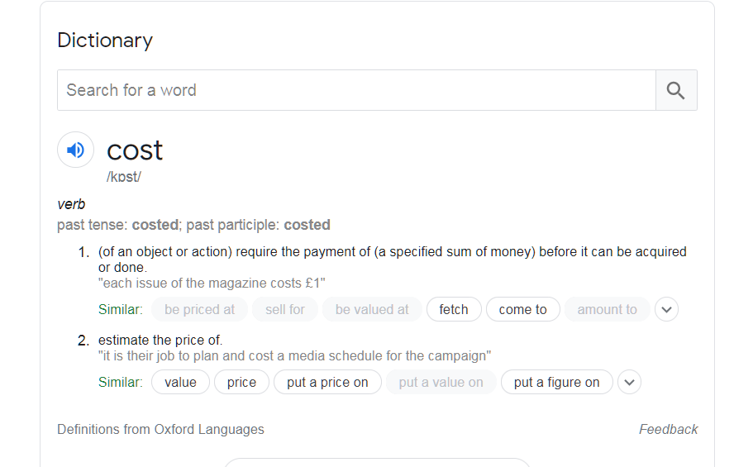Image resolution: width=734 pixels, height=467 pixels.
Task: Click the headword cost
Action: point(135,150)
